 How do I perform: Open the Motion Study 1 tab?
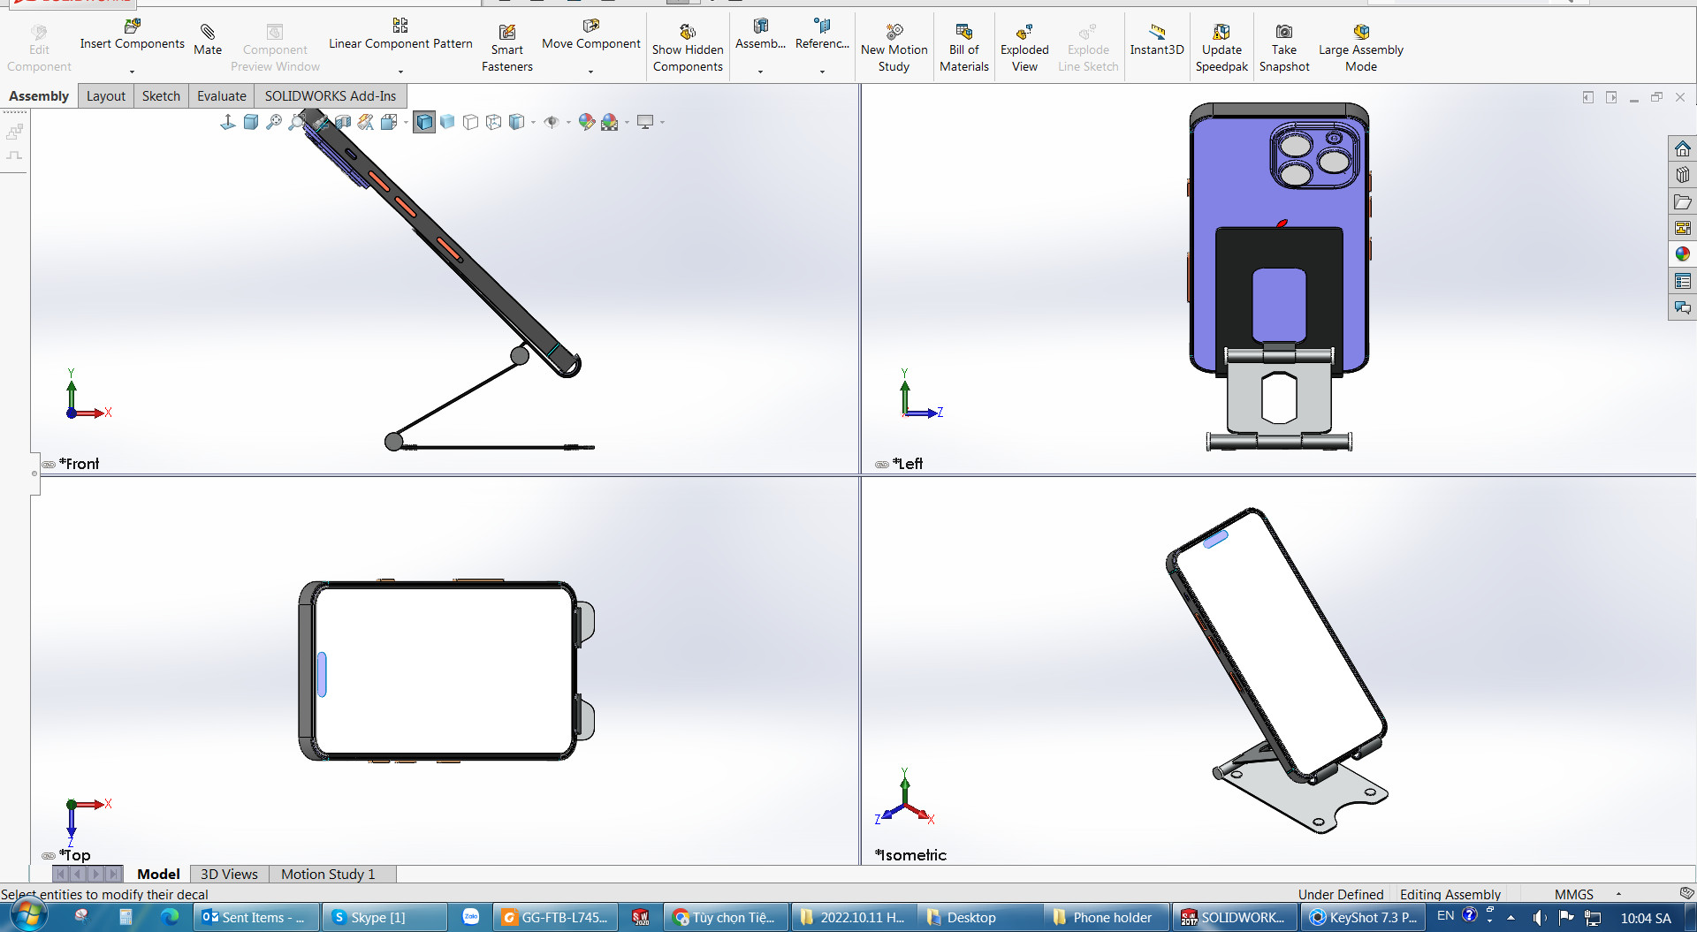pos(328,874)
